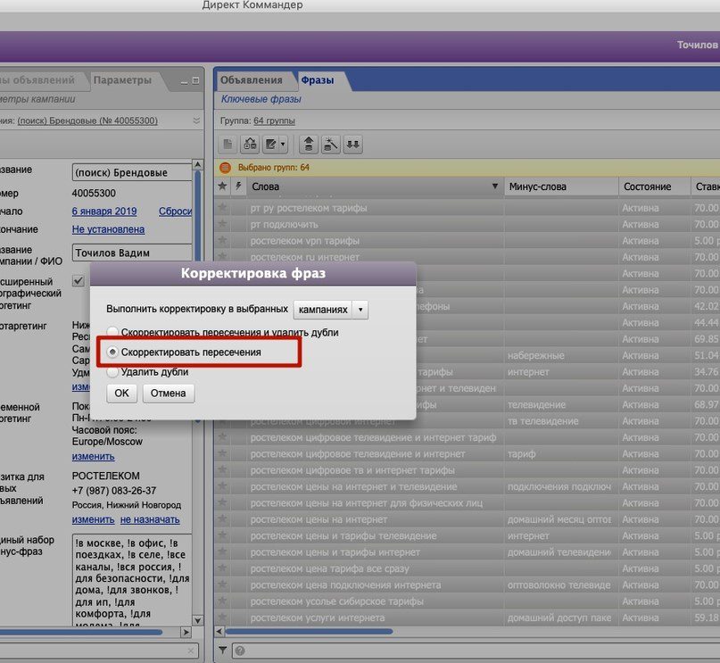
Task: Expand the campaign header double chevron
Action: [196, 120]
